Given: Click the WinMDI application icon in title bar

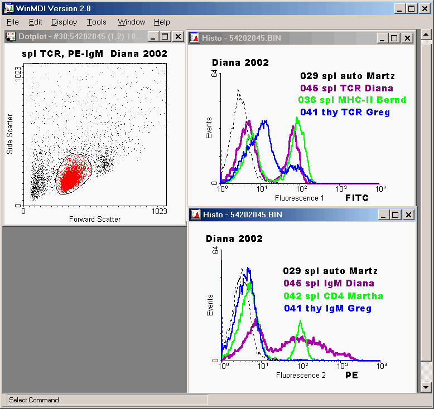Looking at the screenshot, I should pyautogui.click(x=8, y=8).
